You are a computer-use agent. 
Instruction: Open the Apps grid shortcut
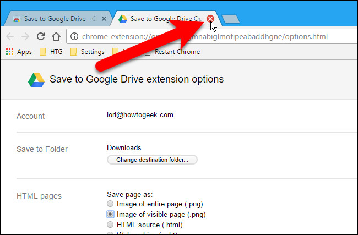[19, 52]
